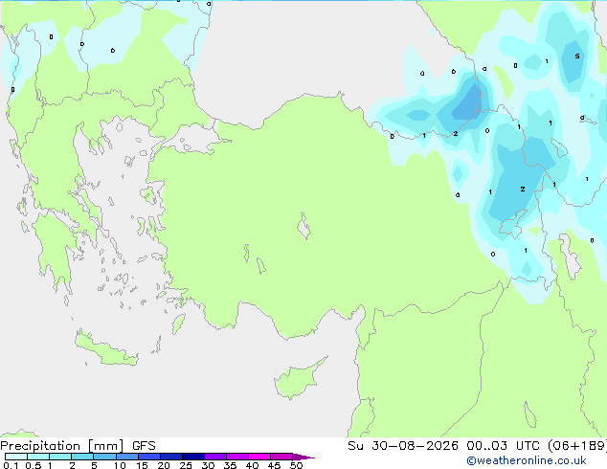Click the 5–10 mm legend color swatch
The width and height of the screenshot is (607, 469).
[104, 457]
